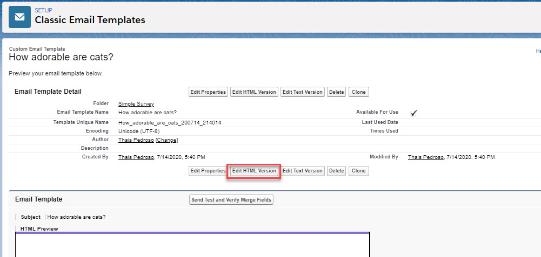Click top Edit Properties button

[x=208, y=92]
